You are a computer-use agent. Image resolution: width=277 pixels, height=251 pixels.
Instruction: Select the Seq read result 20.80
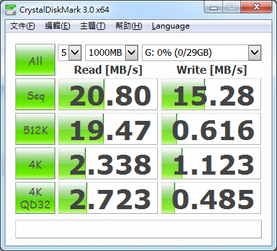pyautogui.click(x=108, y=94)
